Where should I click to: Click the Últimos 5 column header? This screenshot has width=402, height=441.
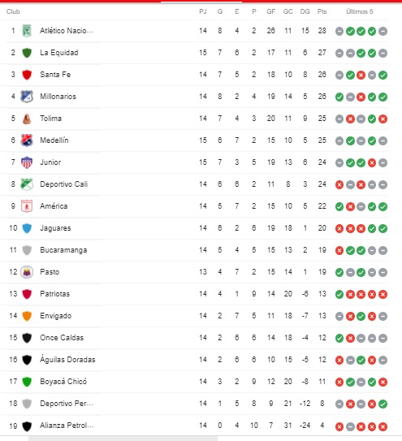pyautogui.click(x=360, y=11)
